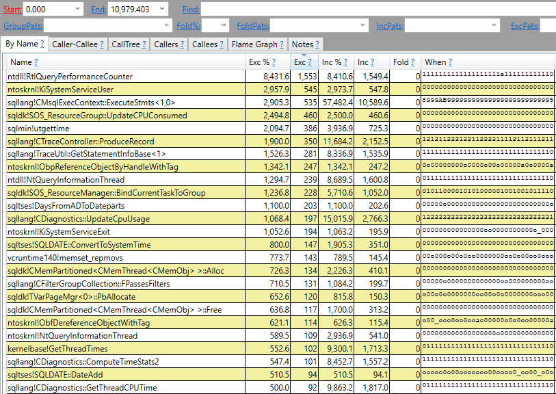
Task: Click the ExcPats link
Action: [525, 26]
